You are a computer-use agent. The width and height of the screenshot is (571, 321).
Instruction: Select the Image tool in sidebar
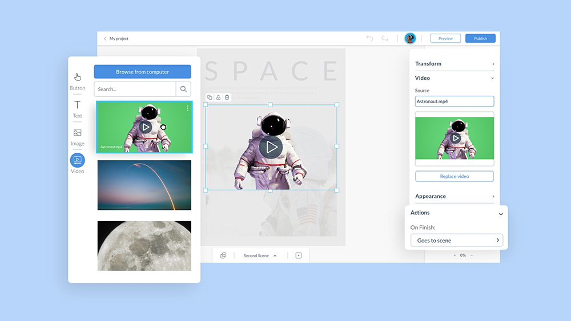[77, 137]
